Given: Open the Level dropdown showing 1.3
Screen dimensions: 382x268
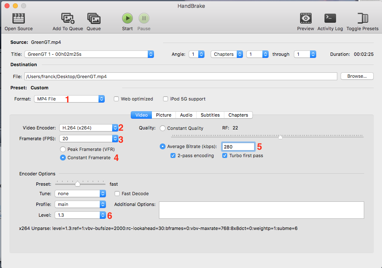Looking at the screenshot, I should pyautogui.click(x=80, y=215).
